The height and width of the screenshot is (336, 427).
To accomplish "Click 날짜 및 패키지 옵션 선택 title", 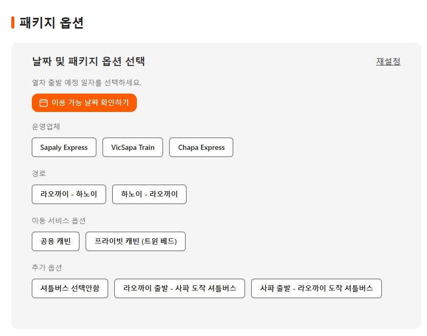I will tap(89, 61).
